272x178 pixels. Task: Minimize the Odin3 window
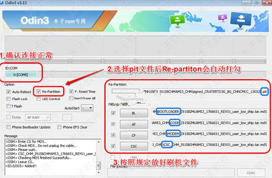coord(247,3)
